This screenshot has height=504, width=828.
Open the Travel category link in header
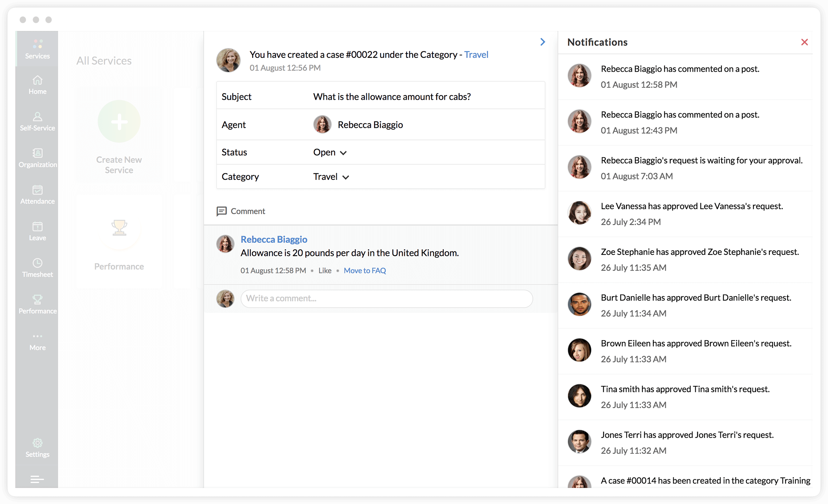[476, 55]
